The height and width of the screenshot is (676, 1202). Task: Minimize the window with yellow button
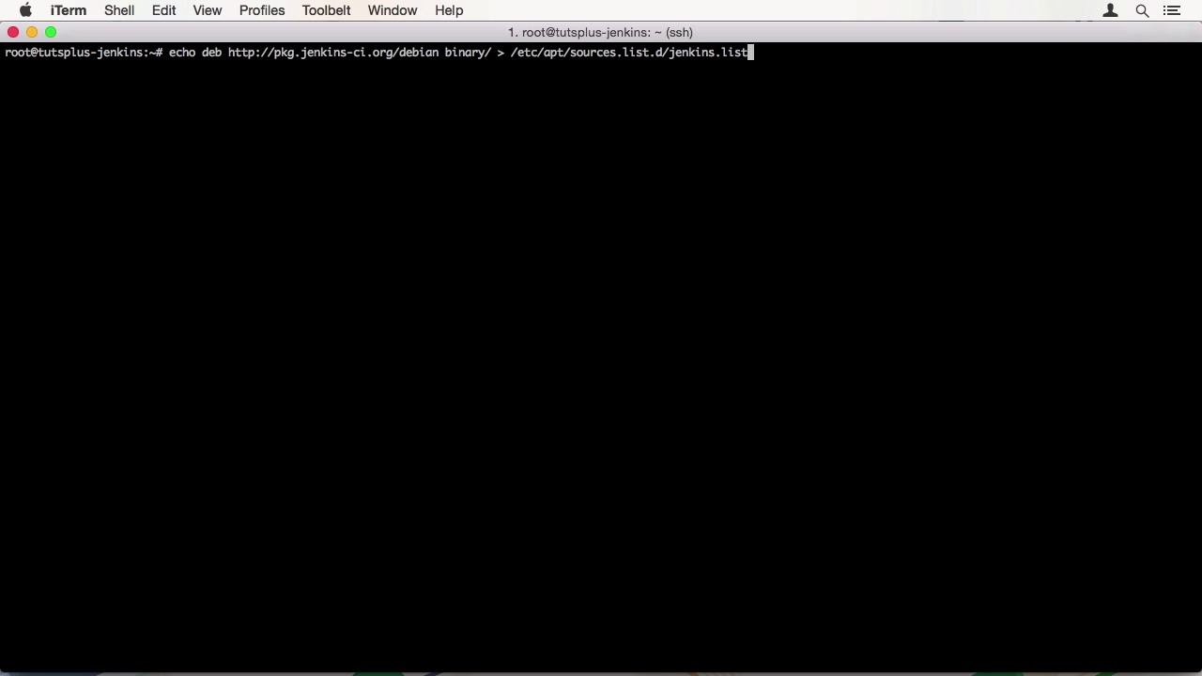(32, 32)
